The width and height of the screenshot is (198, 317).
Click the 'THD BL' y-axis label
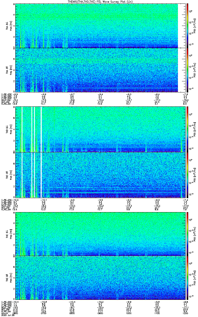pos(7,129)
